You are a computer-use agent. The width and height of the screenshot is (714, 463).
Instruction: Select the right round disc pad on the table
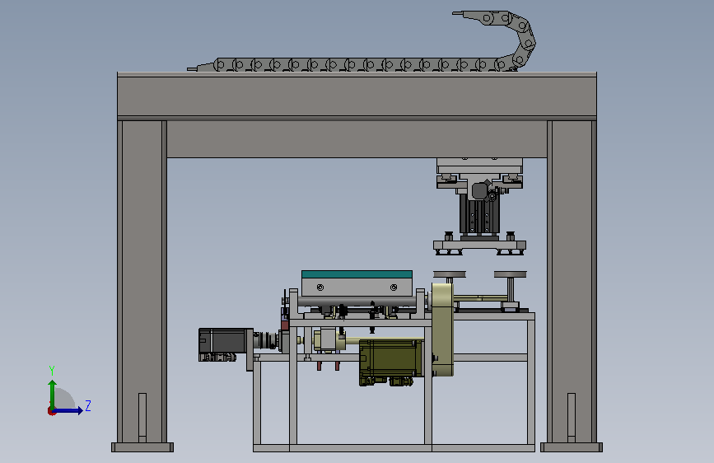[x=510, y=274]
